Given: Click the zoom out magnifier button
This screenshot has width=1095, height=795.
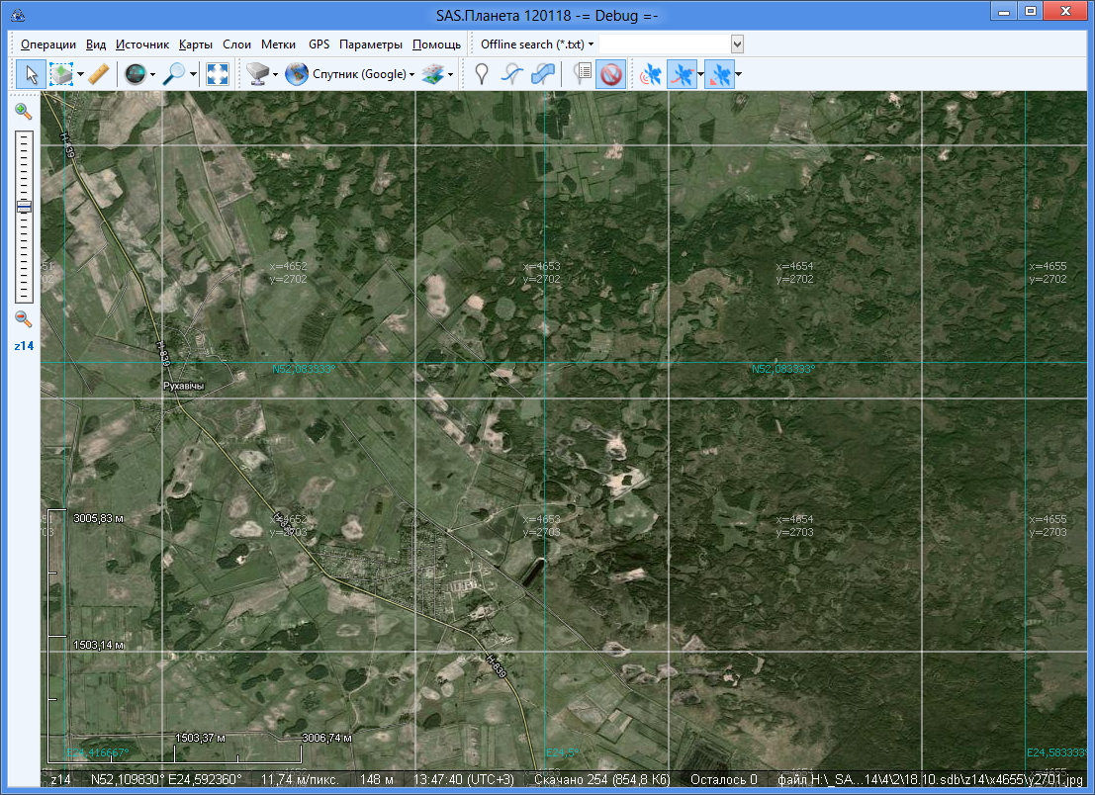Looking at the screenshot, I should coord(24,318).
